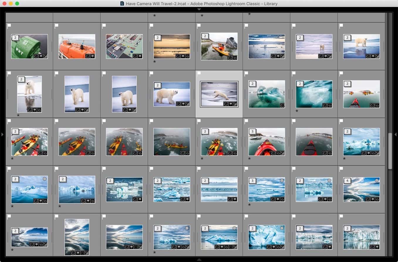This screenshot has height=262, width=398.
Task: Toggle the flag on the ship control panel cell
Action: (x=104, y=26)
